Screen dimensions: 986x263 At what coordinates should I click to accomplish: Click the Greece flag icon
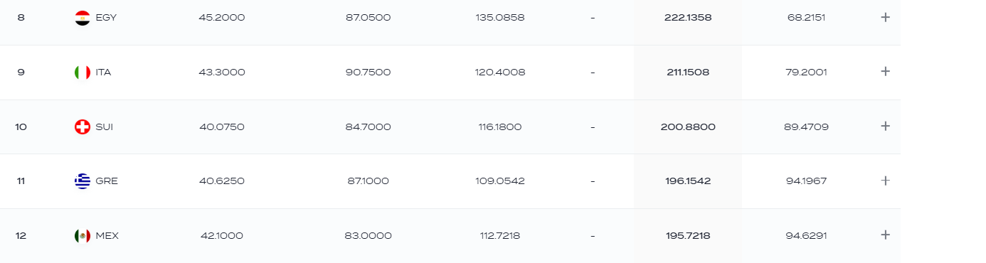[x=83, y=181]
